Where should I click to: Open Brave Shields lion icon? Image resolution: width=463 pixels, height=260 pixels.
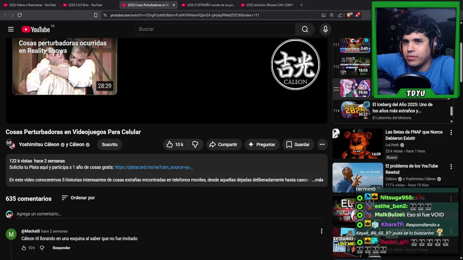349,15
